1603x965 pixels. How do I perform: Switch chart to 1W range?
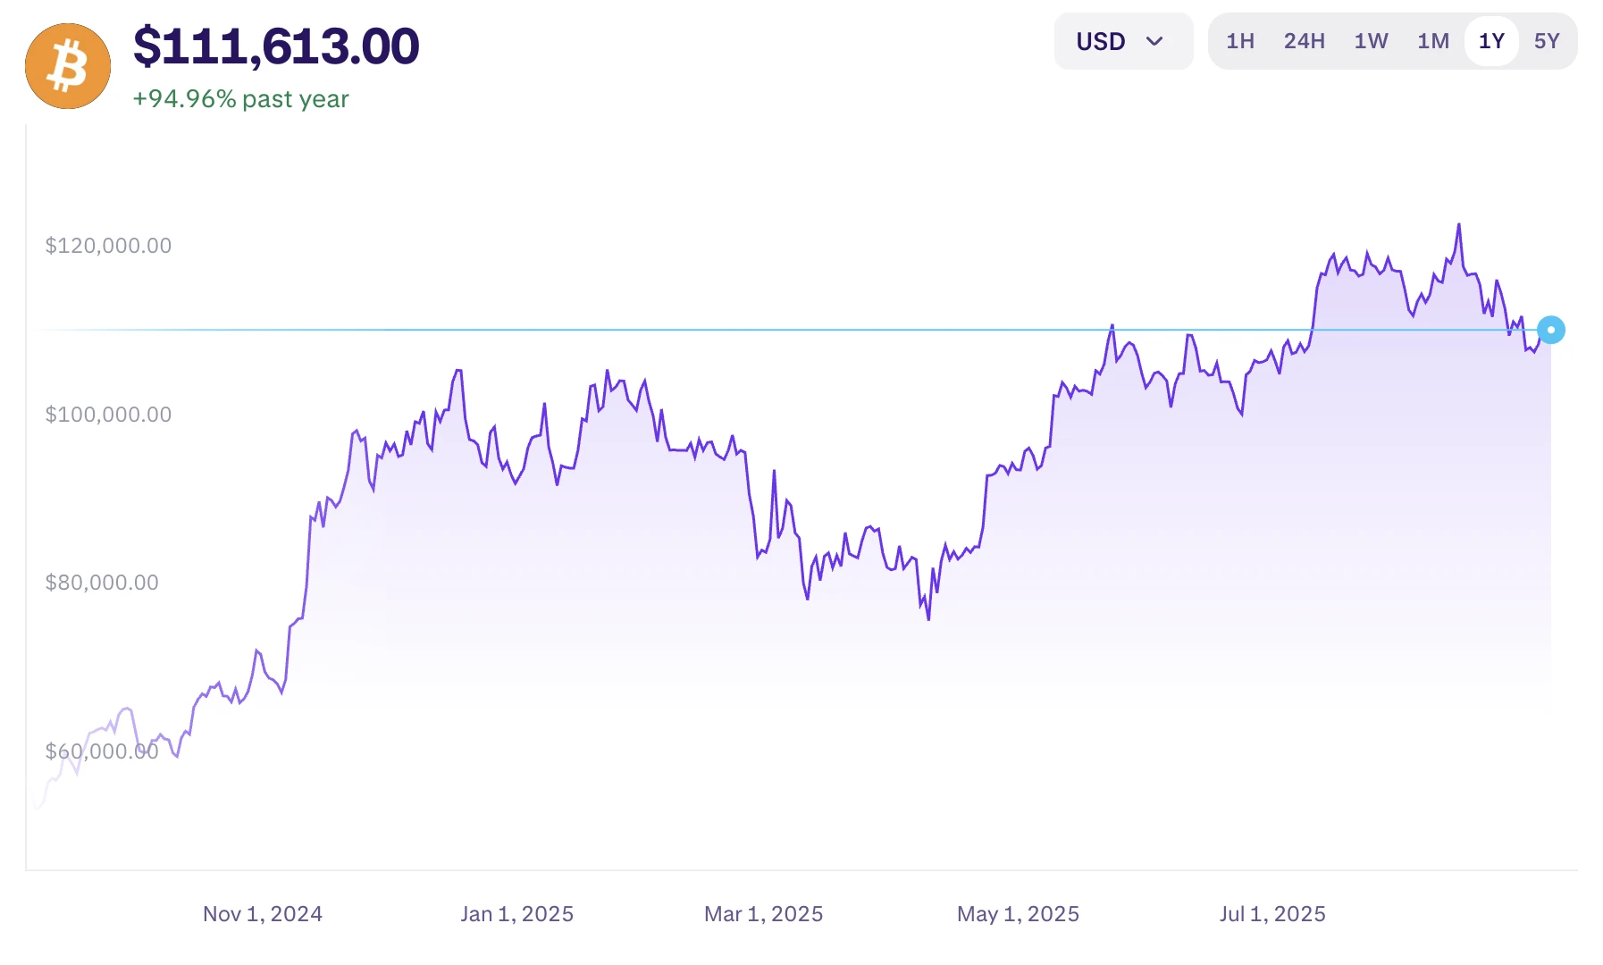pos(1371,41)
